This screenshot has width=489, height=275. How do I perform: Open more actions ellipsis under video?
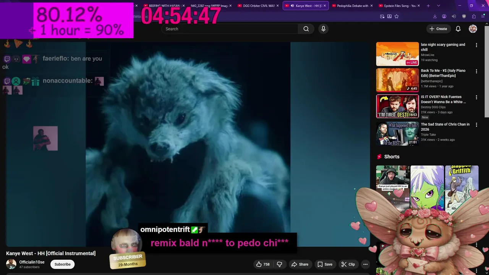tap(365, 264)
